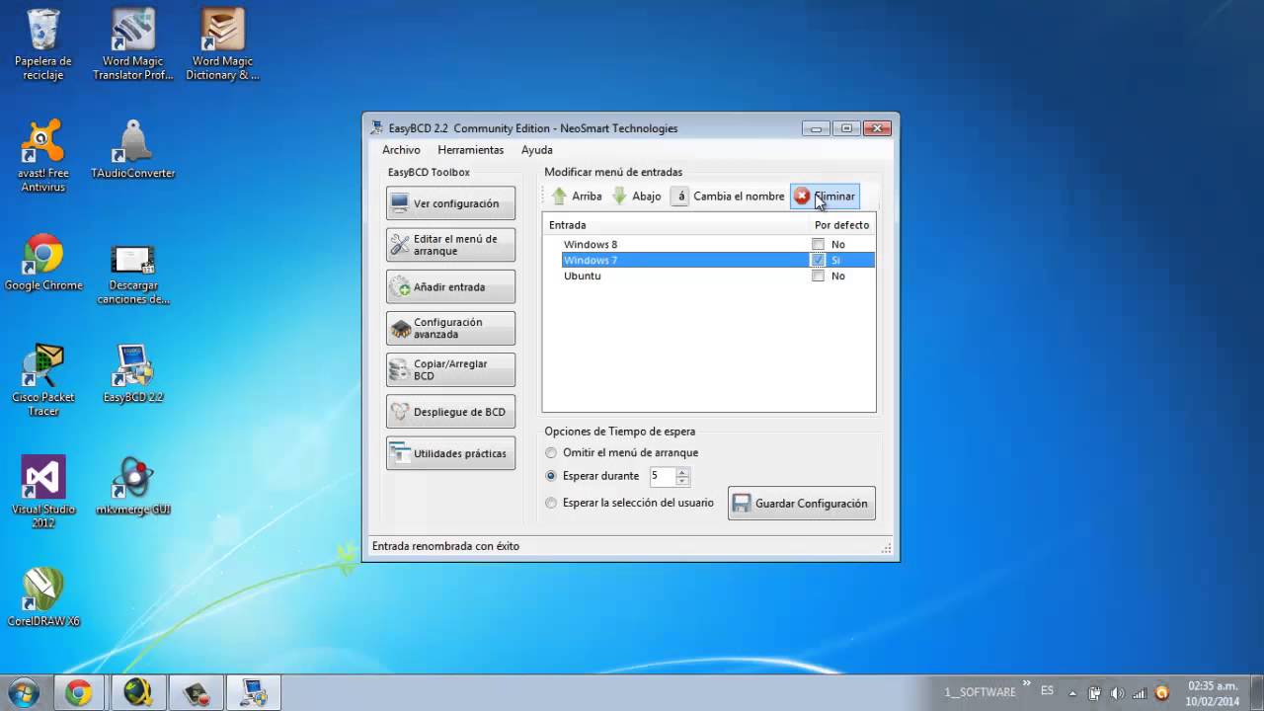Select TAudioConverter desktop icon

tap(133, 150)
